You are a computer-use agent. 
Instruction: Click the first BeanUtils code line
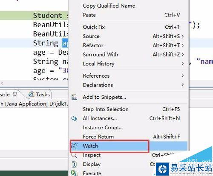click(51, 25)
